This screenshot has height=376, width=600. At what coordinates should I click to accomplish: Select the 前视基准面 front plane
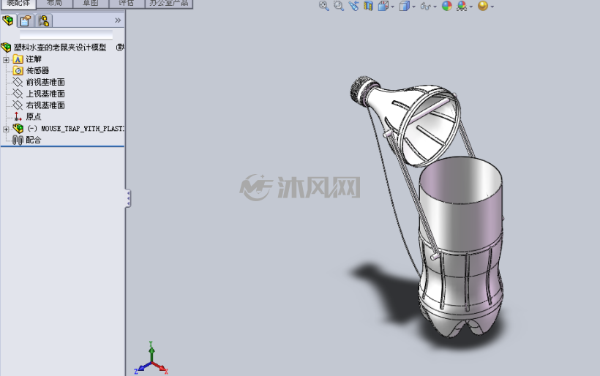click(x=45, y=82)
